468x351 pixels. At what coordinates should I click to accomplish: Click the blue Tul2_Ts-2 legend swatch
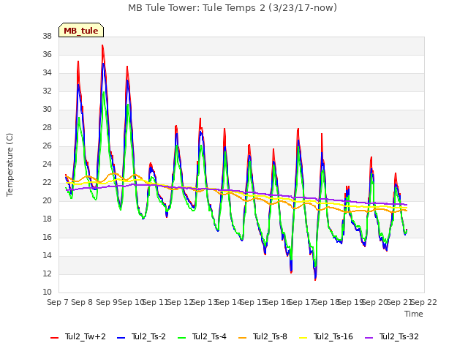(x=121, y=338)
